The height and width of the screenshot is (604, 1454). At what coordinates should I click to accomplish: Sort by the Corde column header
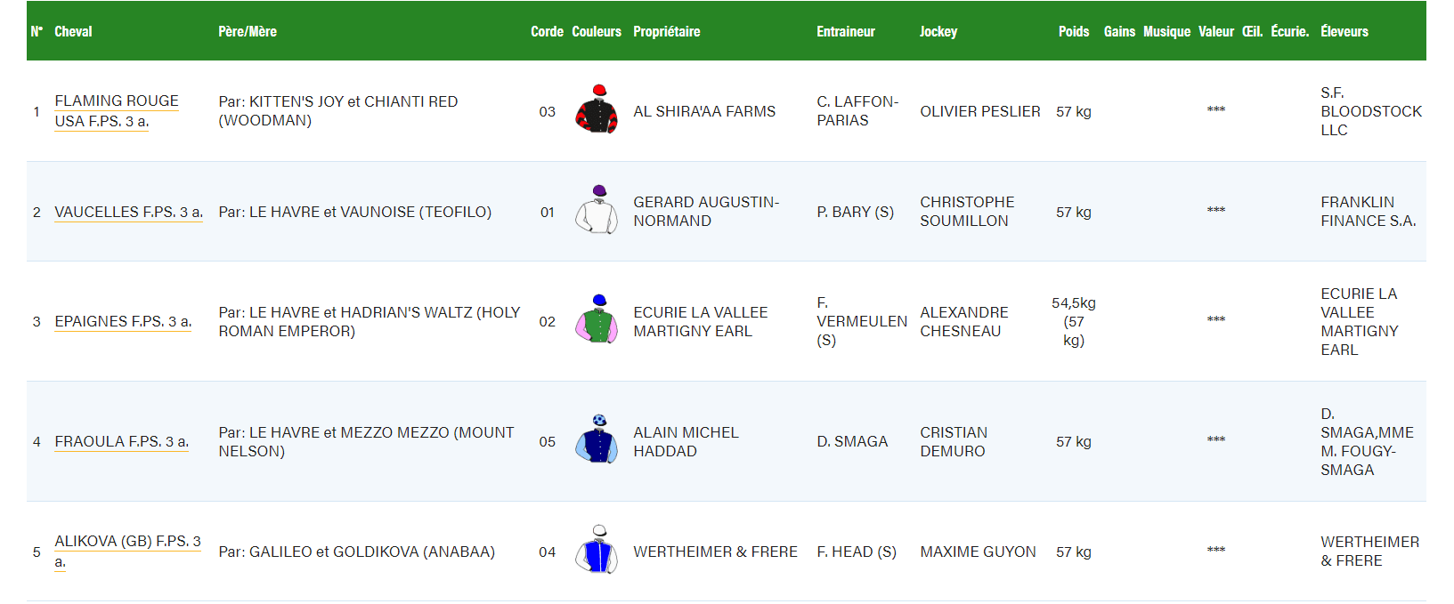point(547,32)
